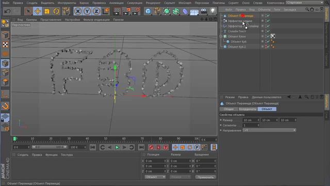Open the MoGraph menu
The image size is (330, 186).
click(x=185, y=3)
